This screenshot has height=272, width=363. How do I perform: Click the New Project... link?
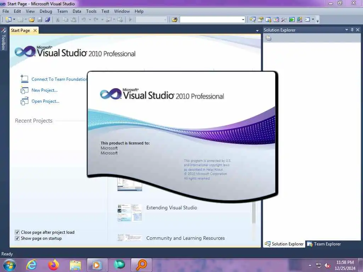[44, 90]
